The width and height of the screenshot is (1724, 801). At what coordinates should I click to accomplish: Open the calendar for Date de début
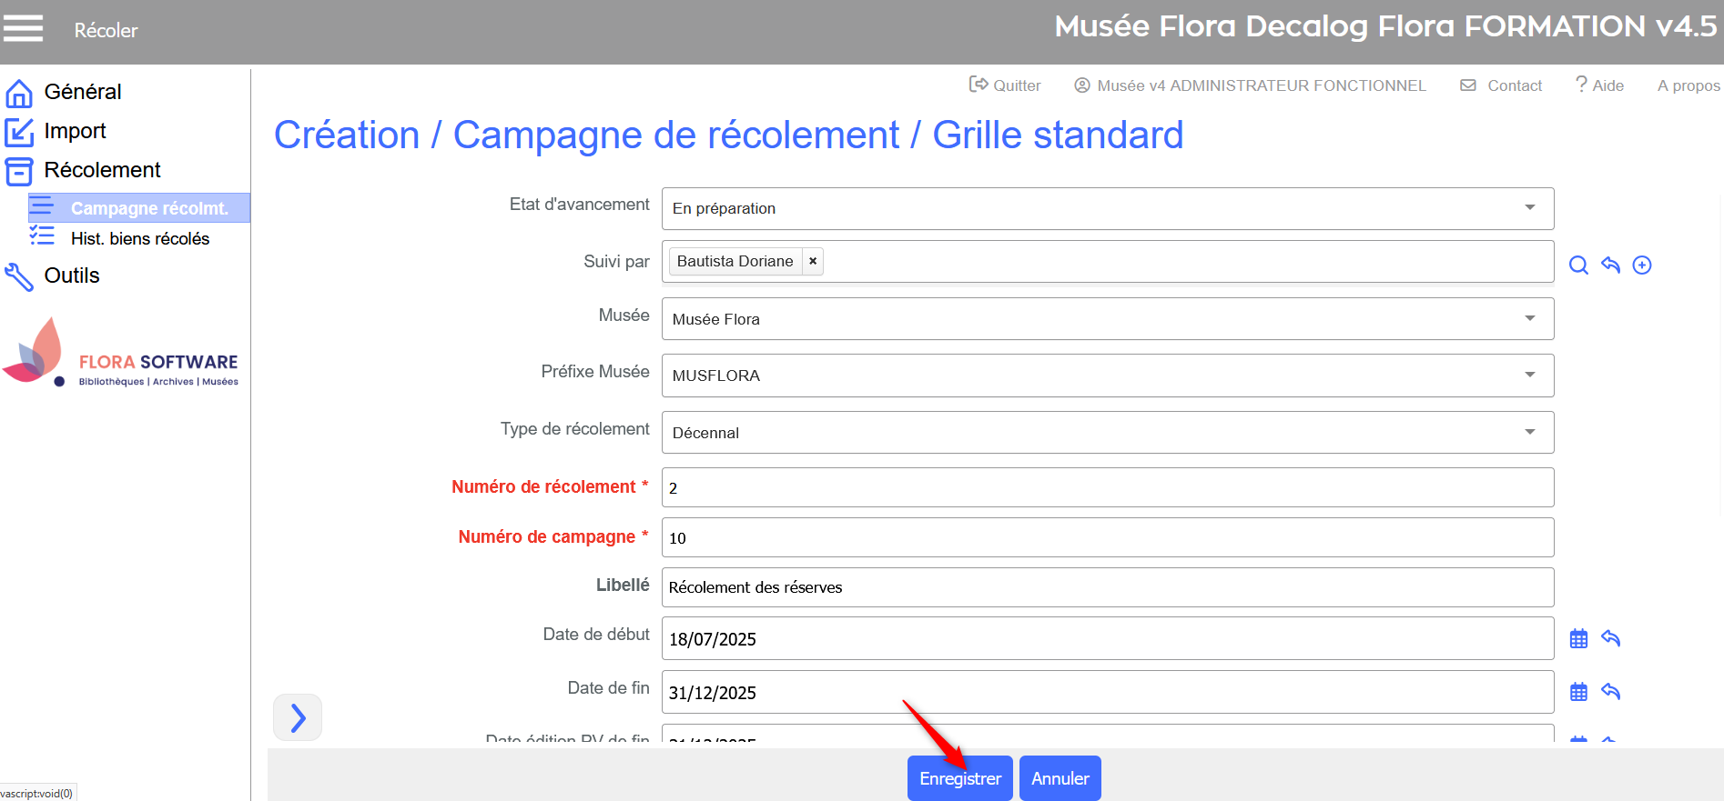[1578, 638]
